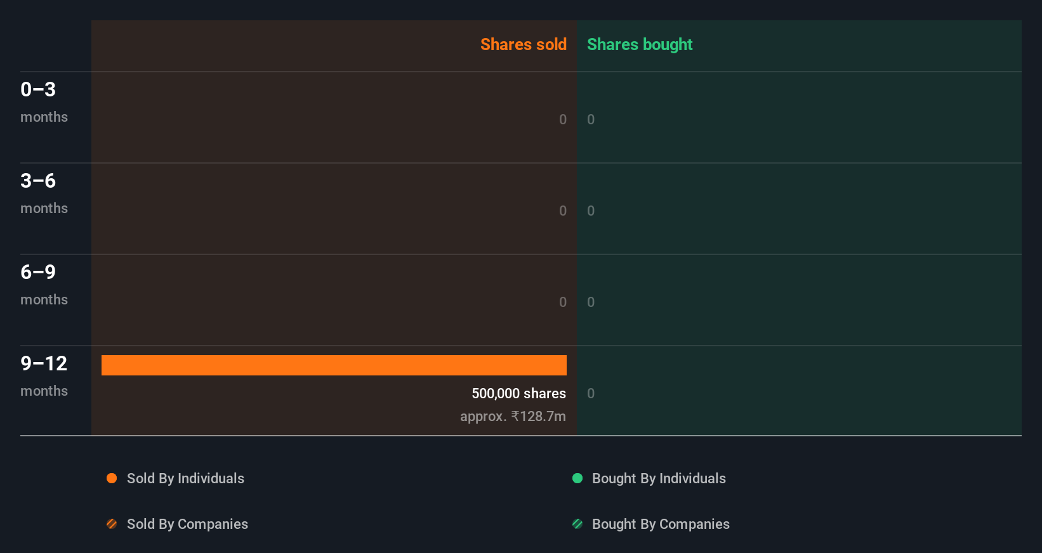Click the bought zero in 3–6 months row
Screen dimensions: 1042x553
click(x=591, y=211)
